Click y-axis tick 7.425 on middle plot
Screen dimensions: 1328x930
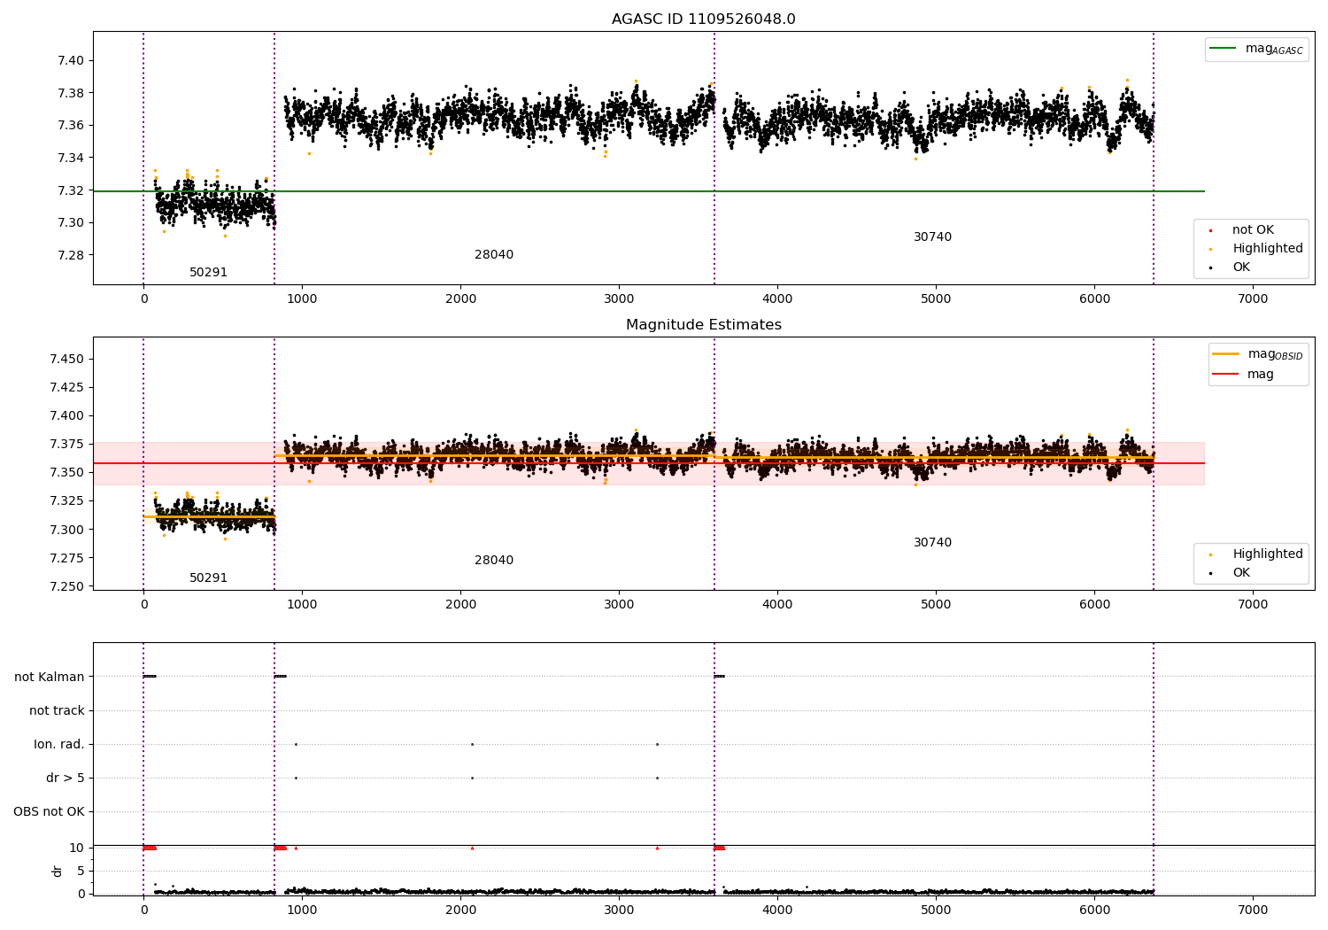click(x=67, y=387)
